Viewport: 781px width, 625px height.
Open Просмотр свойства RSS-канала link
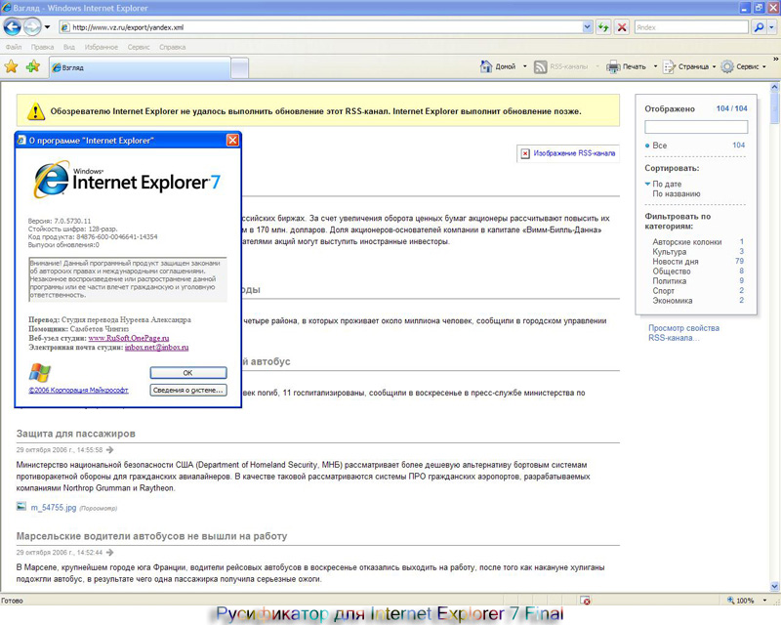click(x=684, y=333)
